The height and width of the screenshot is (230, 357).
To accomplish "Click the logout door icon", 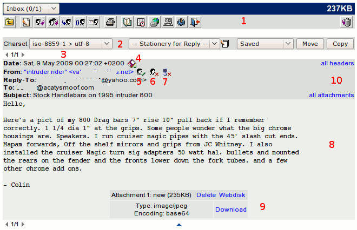I will (195, 22).
